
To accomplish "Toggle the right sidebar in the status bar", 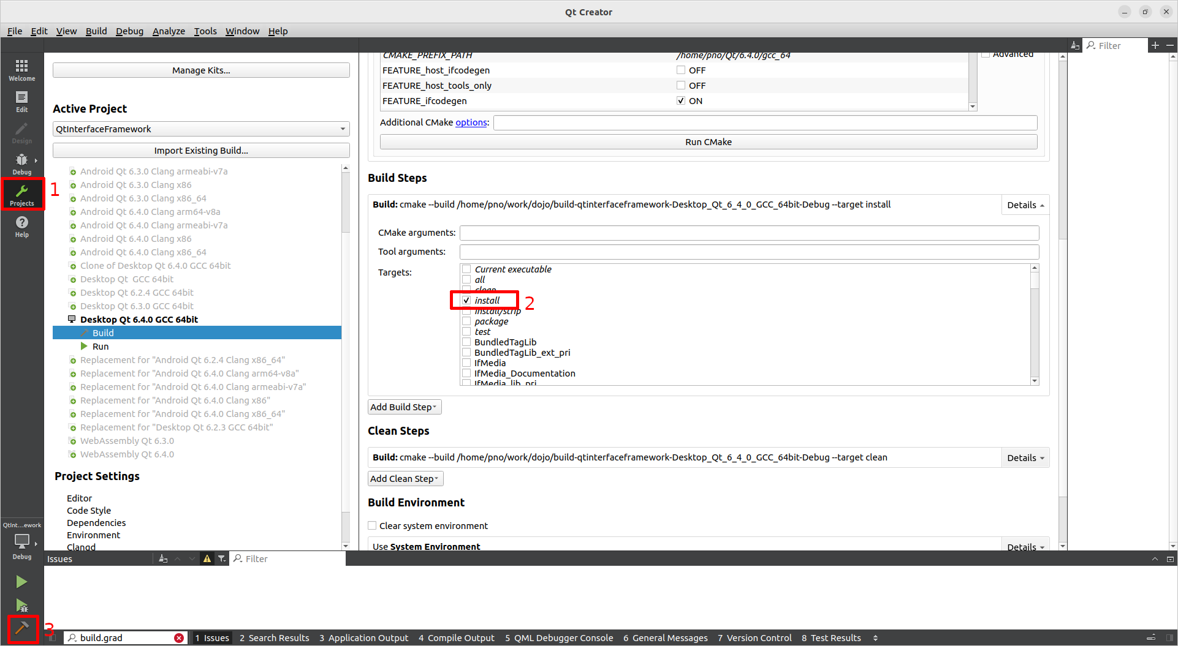I will [1170, 638].
